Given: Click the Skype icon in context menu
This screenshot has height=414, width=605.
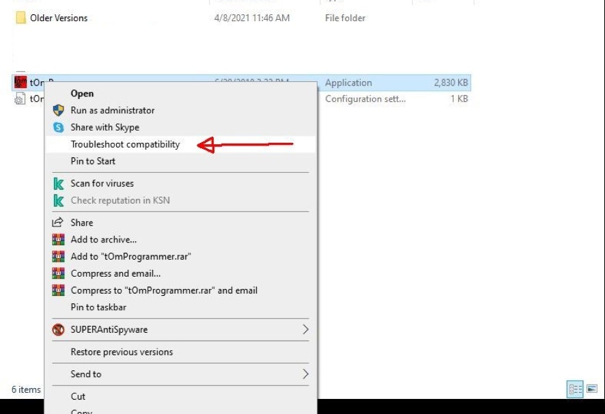Looking at the screenshot, I should (x=59, y=128).
